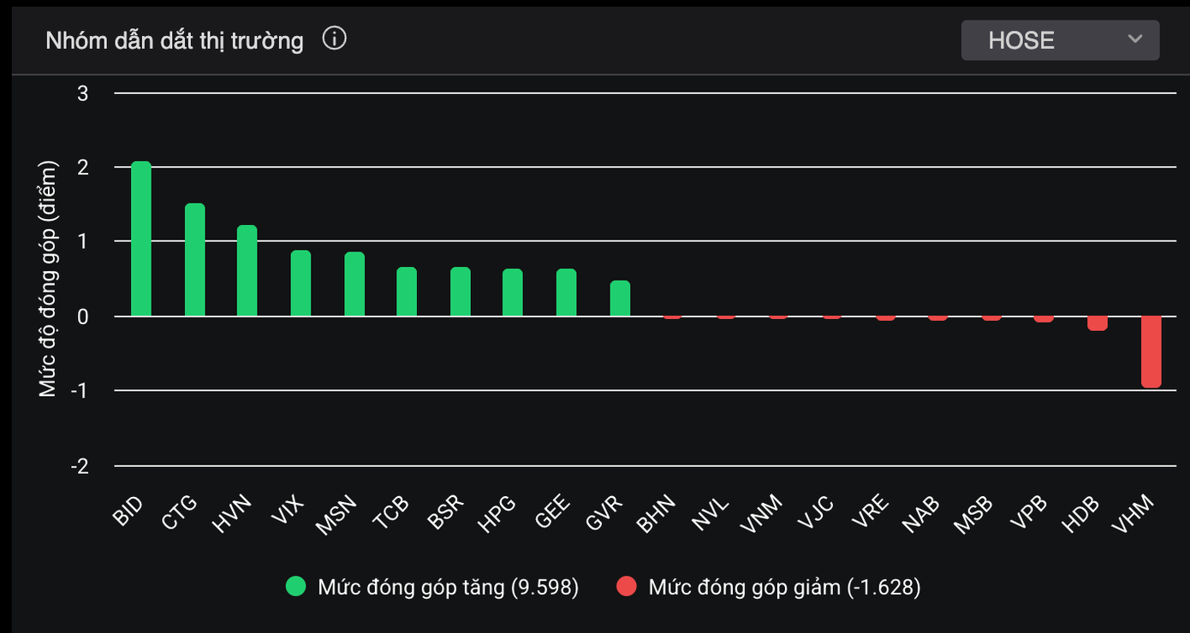This screenshot has width=1190, height=633.
Task: Click the red HDB bar
Action: tap(1098, 323)
